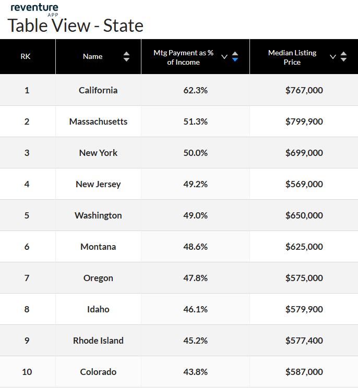The width and height of the screenshot is (358, 388).
Task: Toggle sort arrows for Median Listing Price
Action: tap(343, 57)
